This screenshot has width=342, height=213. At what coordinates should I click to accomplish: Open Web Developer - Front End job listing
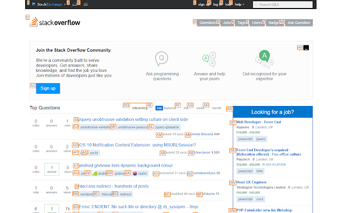pos(259,122)
